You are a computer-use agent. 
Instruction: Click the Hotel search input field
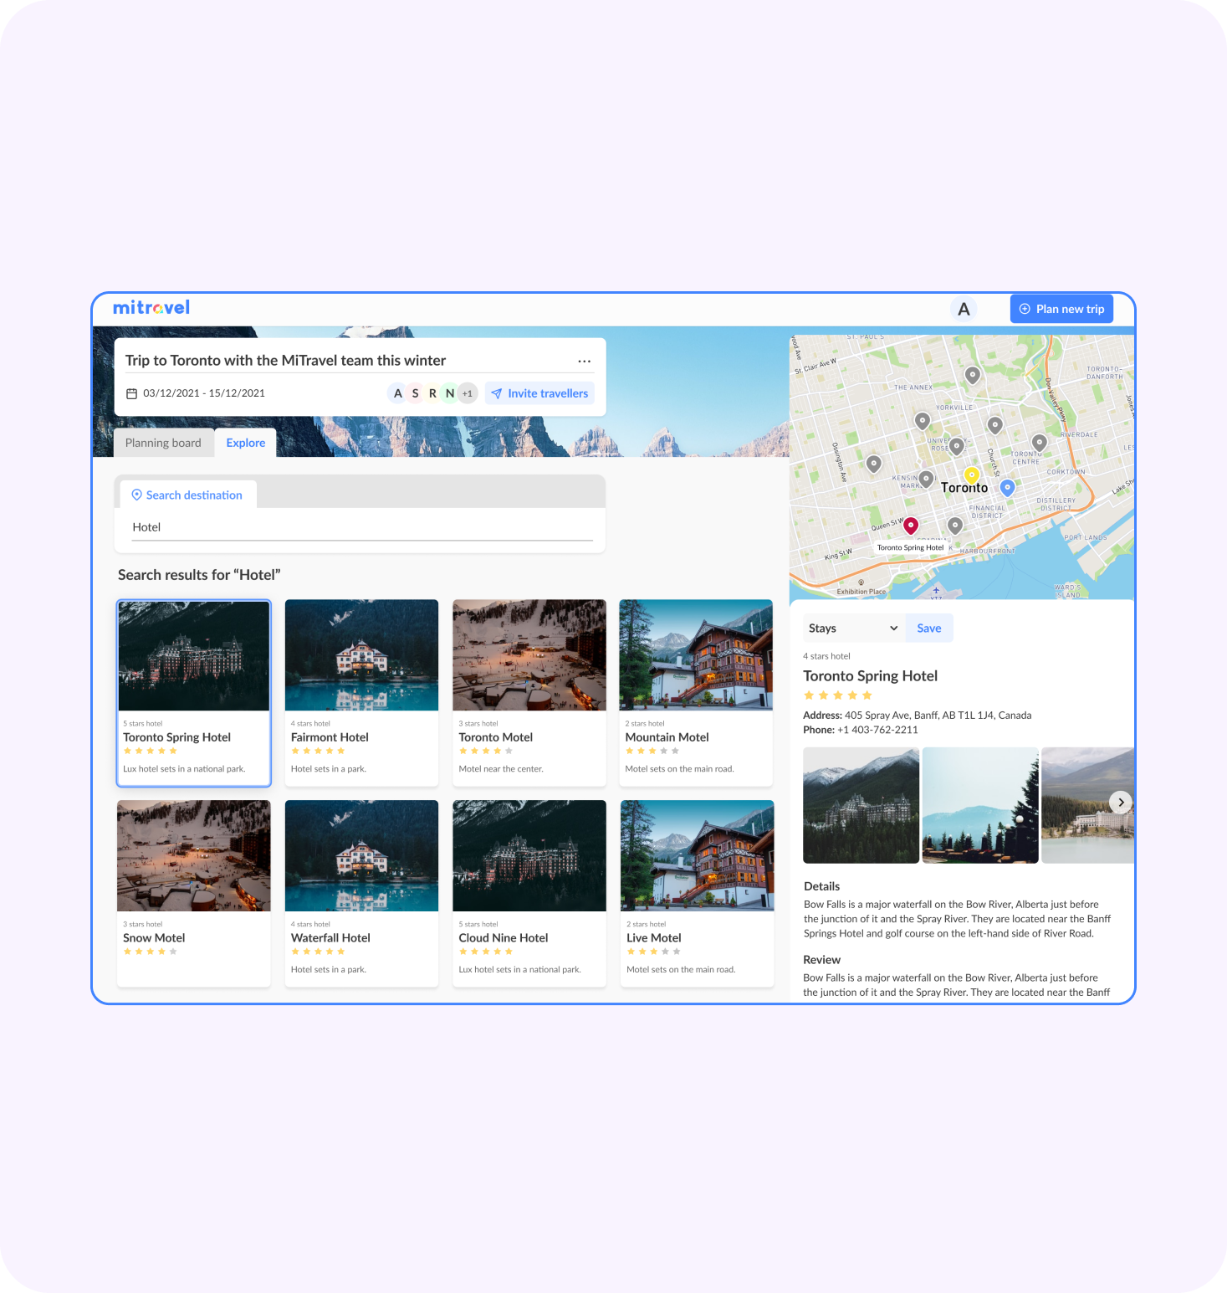point(361,527)
